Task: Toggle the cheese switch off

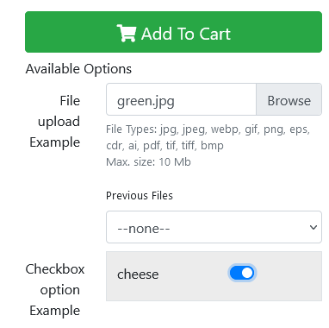Action: pos(242,273)
